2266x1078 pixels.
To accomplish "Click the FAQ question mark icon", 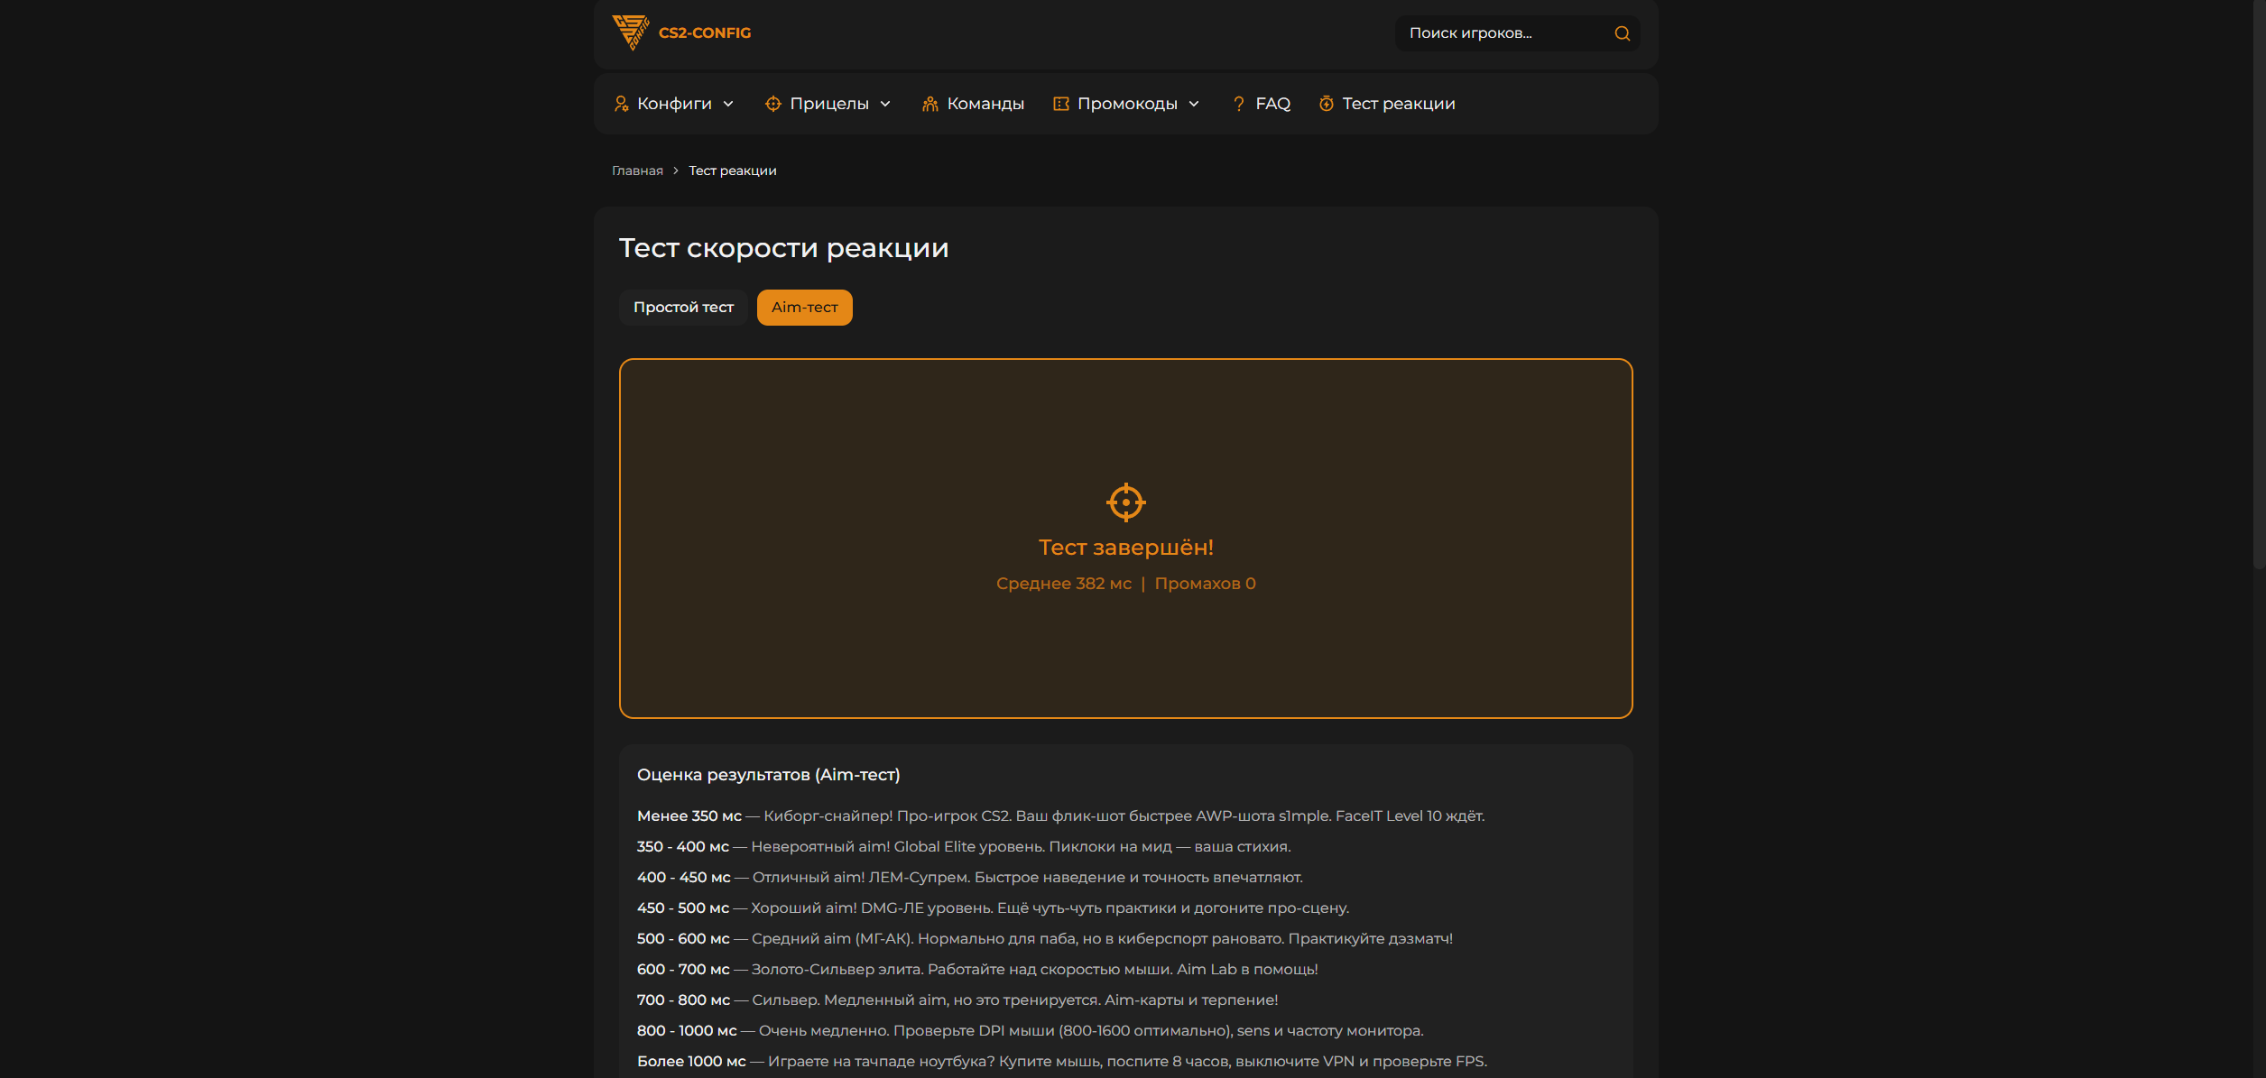I will tap(1239, 104).
